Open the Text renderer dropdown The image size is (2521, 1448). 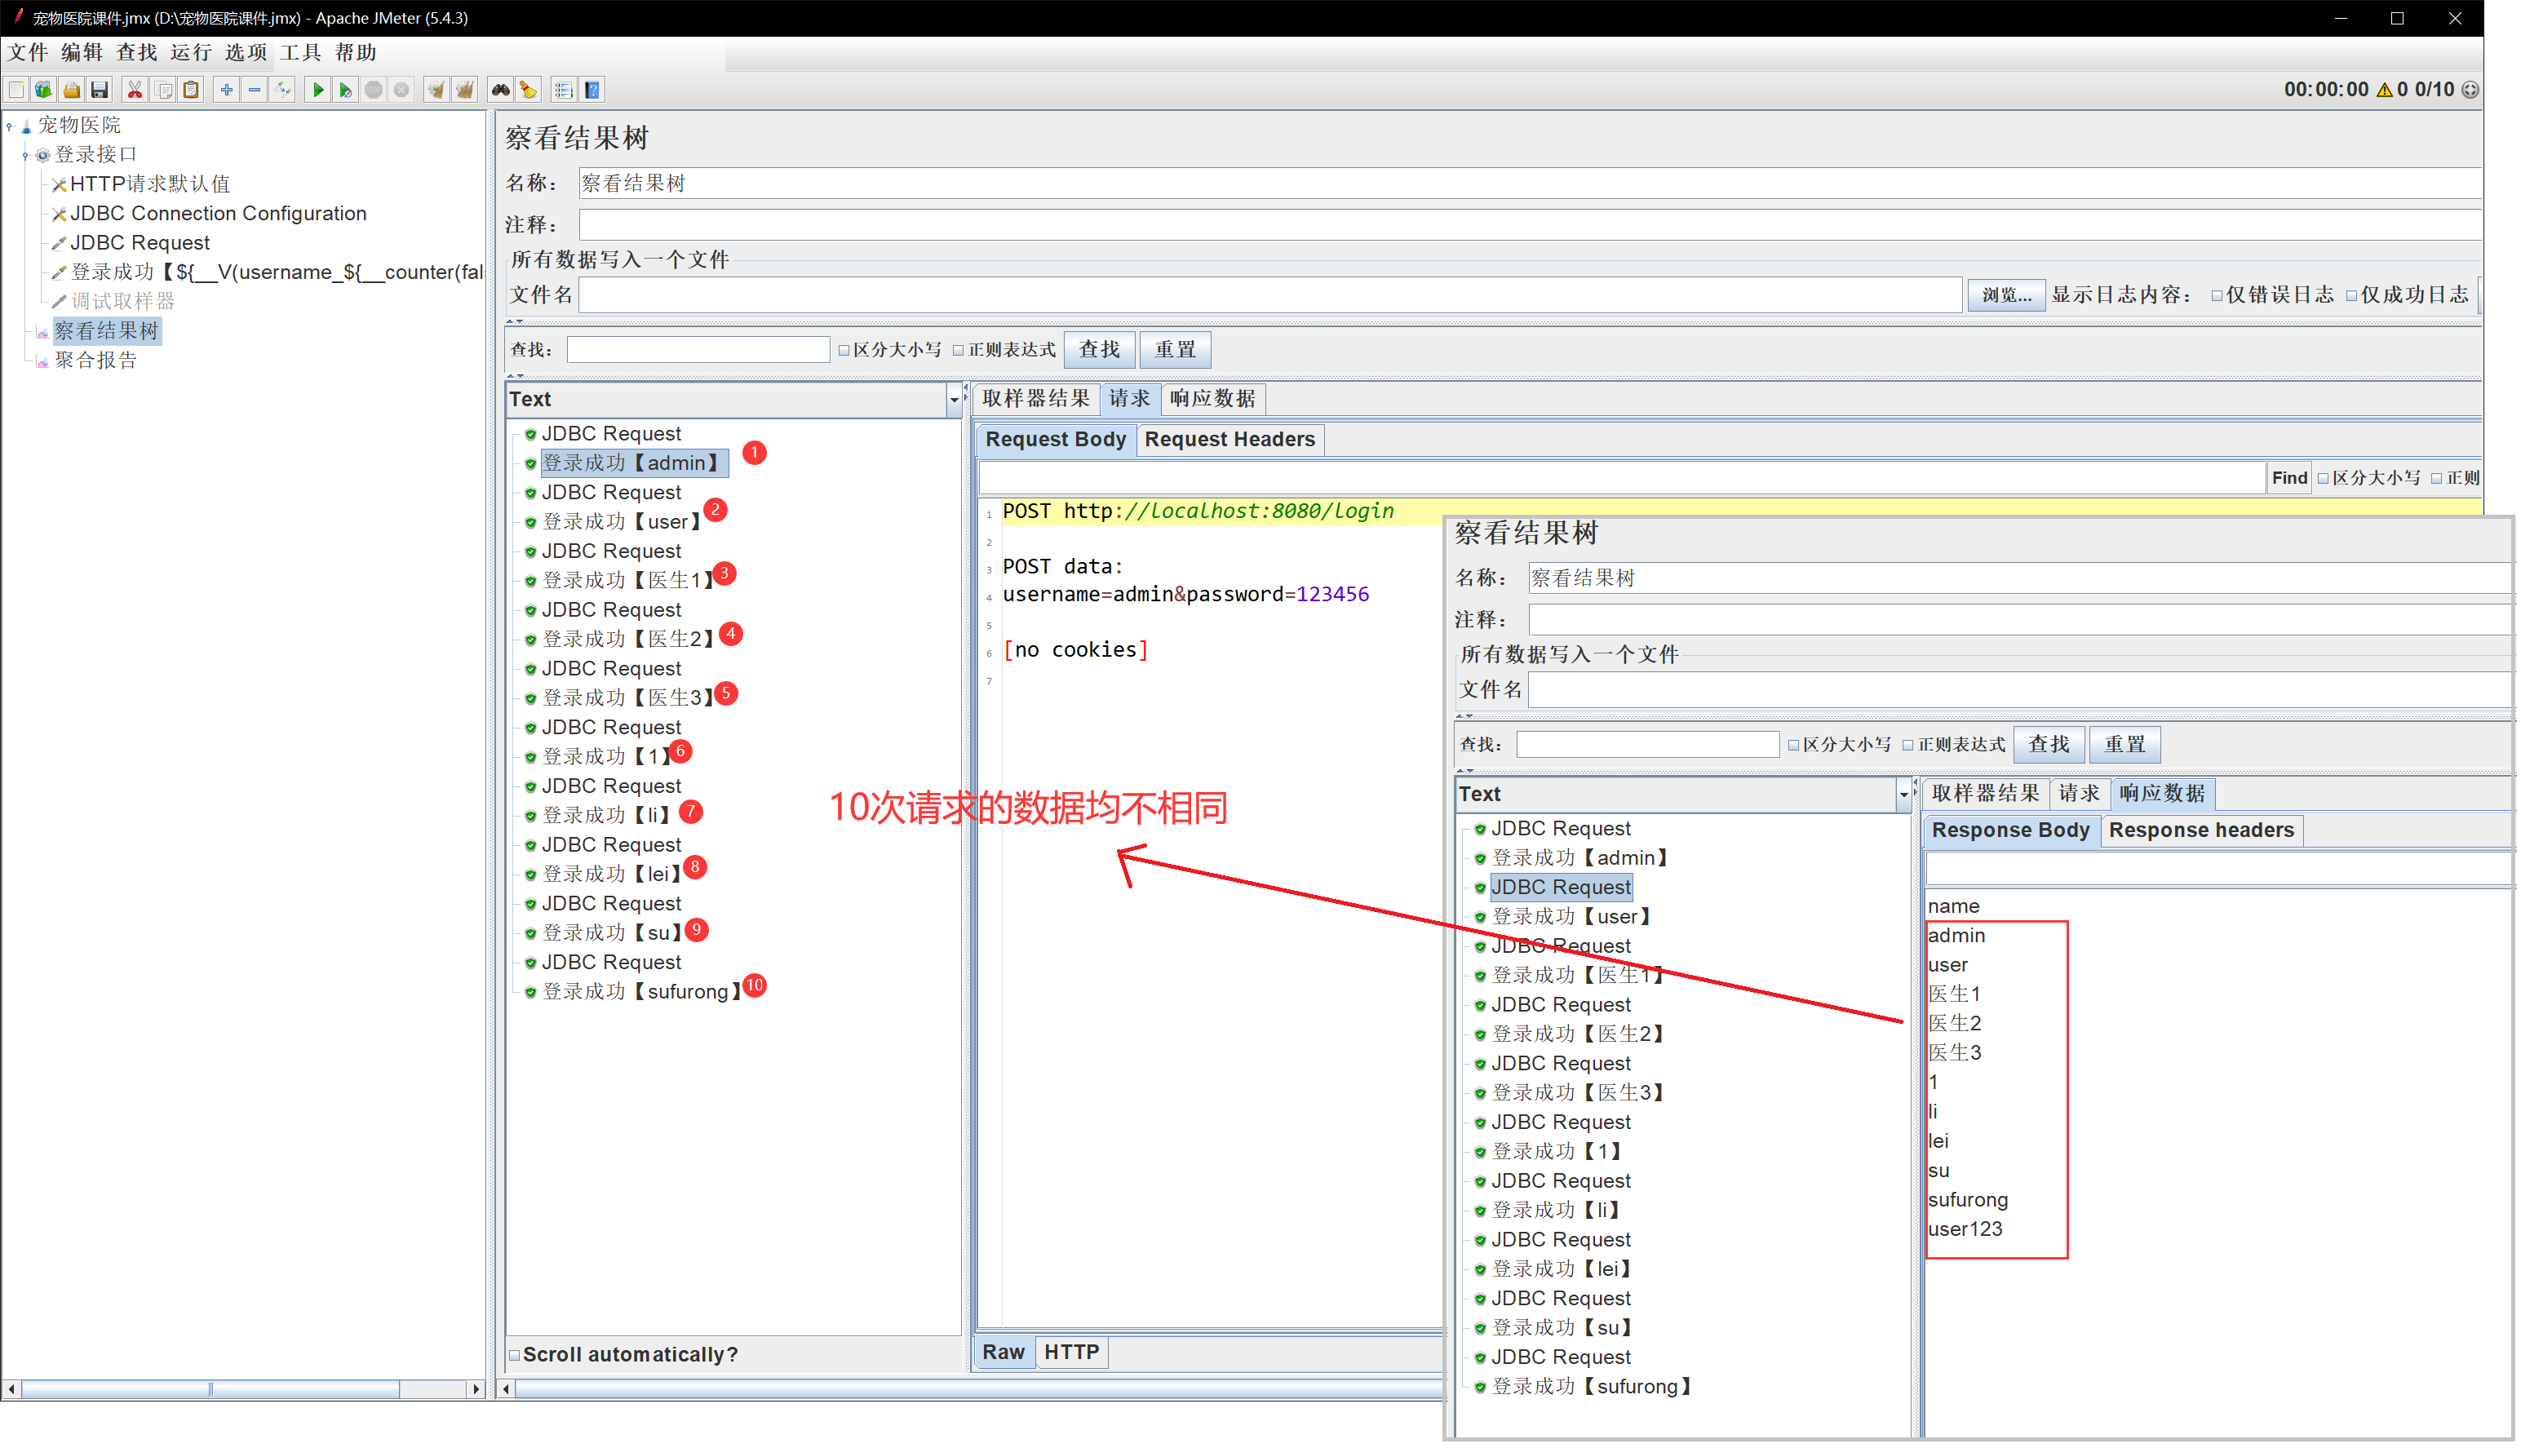tap(954, 400)
